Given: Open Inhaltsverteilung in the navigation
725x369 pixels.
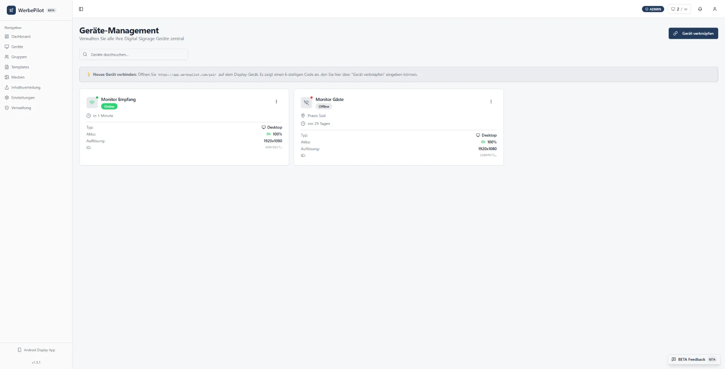Looking at the screenshot, I should (x=26, y=88).
